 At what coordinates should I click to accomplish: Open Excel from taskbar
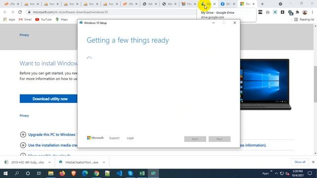click(142, 174)
